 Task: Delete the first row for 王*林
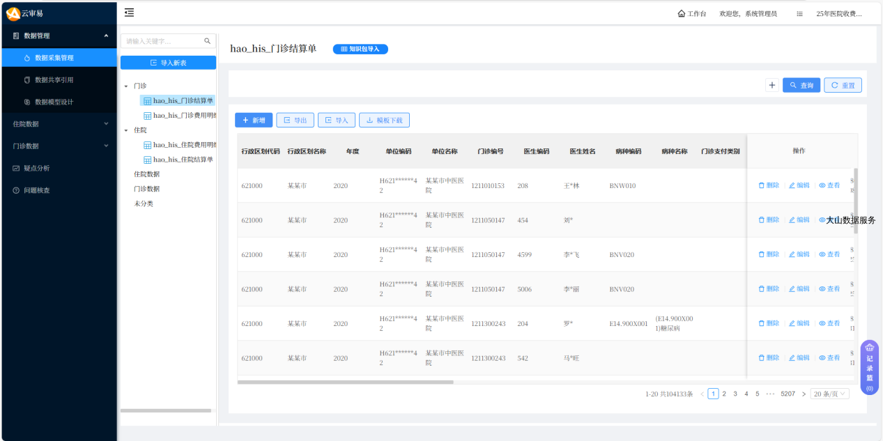[x=769, y=186]
